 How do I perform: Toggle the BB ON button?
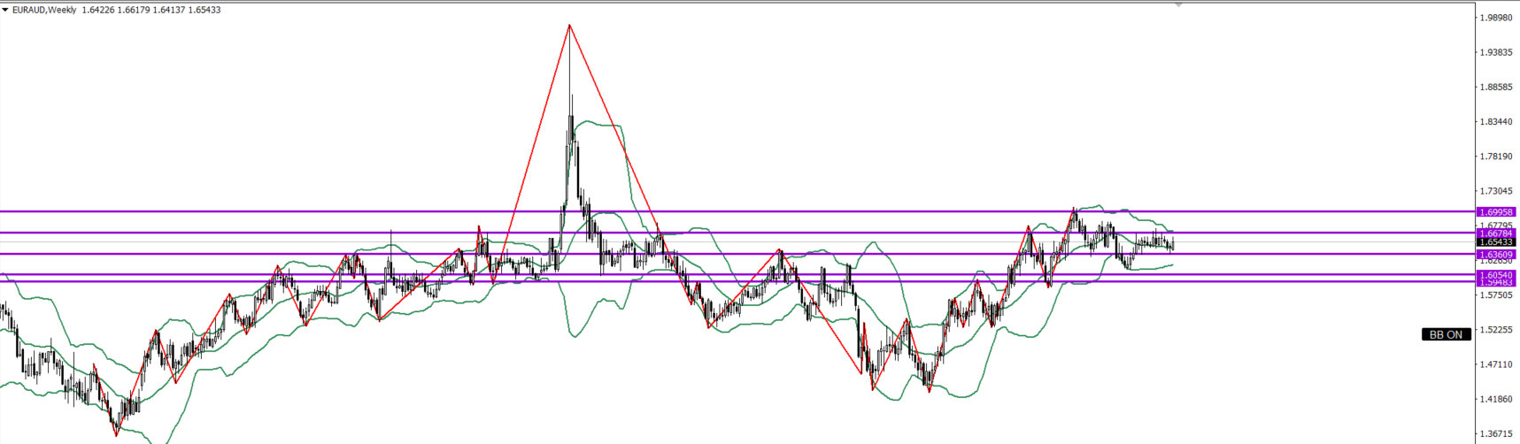click(x=1445, y=334)
